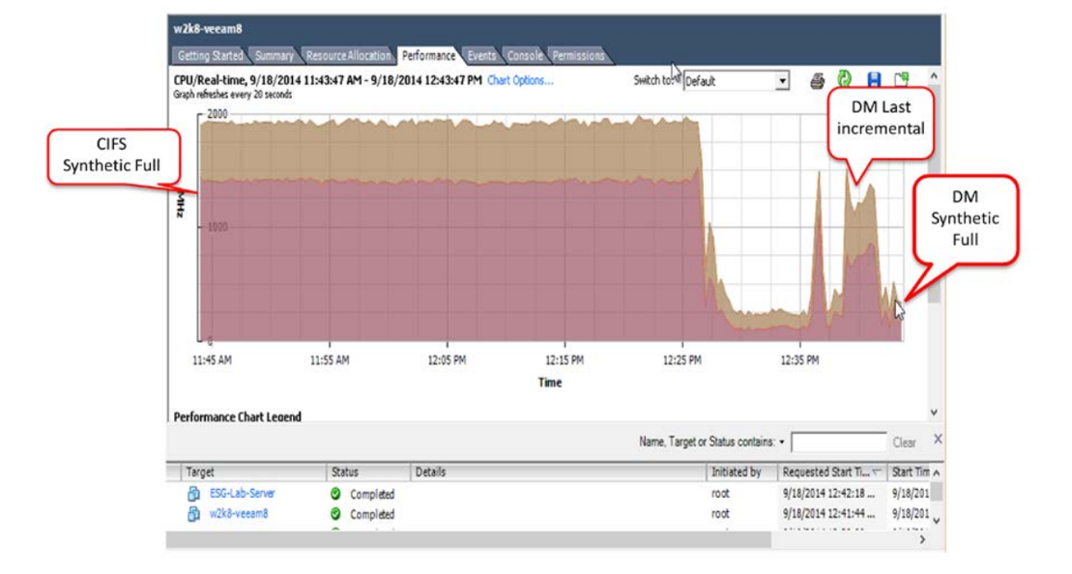
Task: Open the Chart Options link
Action: (x=520, y=80)
